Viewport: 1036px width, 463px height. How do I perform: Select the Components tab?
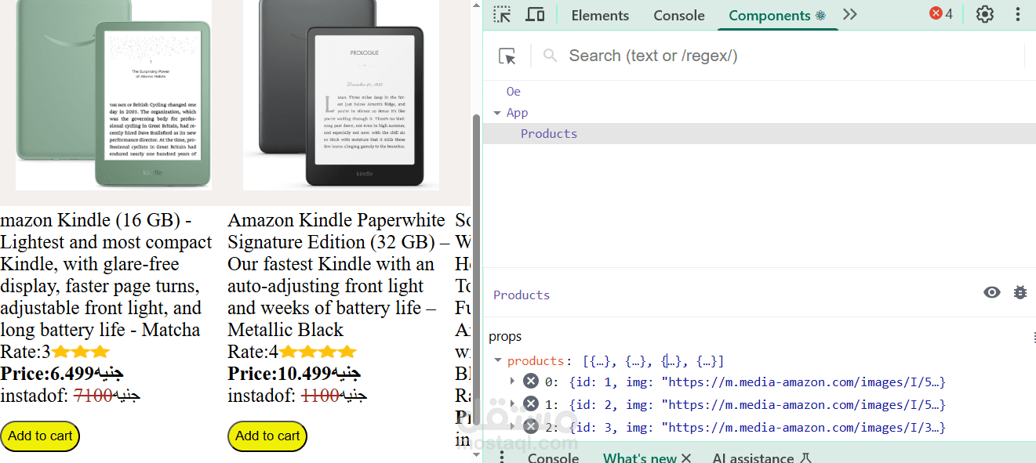pyautogui.click(x=777, y=16)
